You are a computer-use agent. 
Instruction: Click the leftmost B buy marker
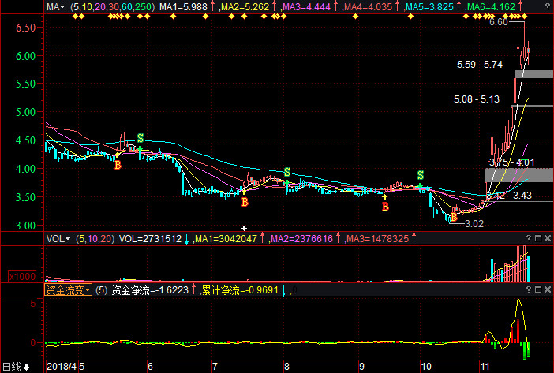118,166
